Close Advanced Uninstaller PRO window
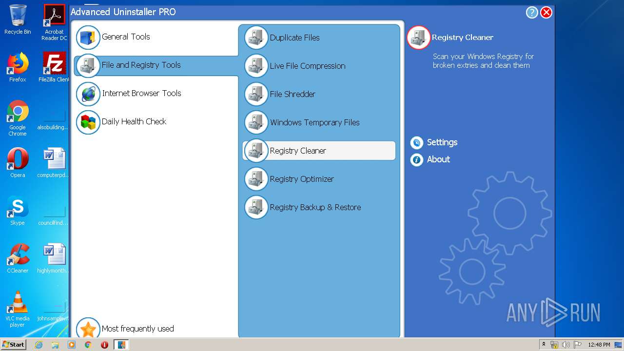 click(546, 13)
